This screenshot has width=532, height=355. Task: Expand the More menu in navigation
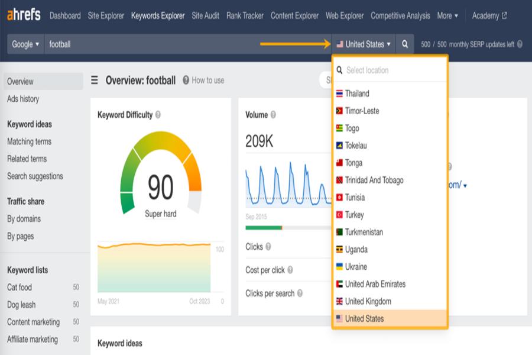point(447,16)
